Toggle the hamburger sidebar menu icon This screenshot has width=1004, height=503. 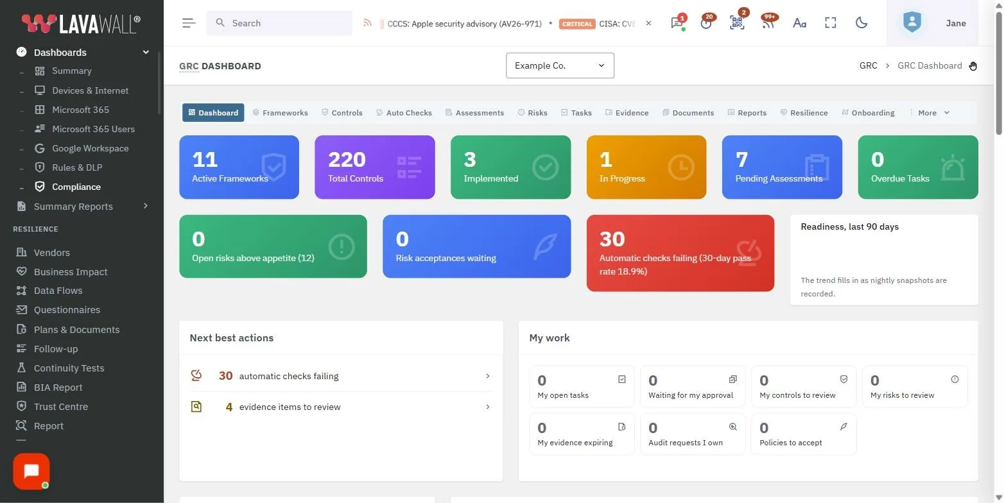(x=189, y=23)
